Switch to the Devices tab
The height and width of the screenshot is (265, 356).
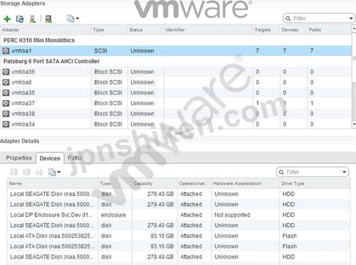coord(50,158)
